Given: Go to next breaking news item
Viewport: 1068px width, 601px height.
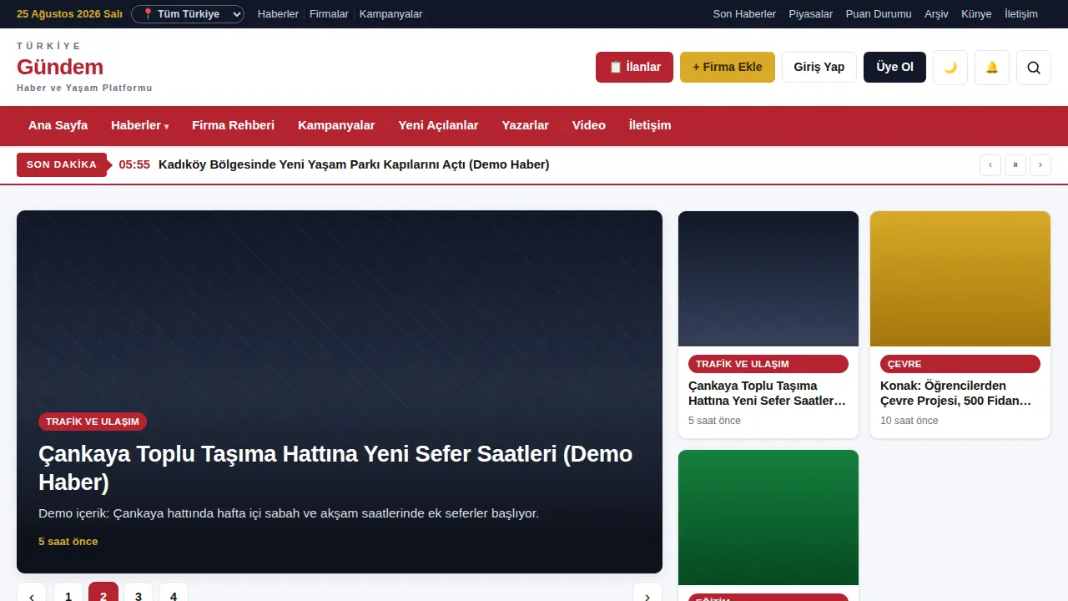Looking at the screenshot, I should coord(1040,165).
